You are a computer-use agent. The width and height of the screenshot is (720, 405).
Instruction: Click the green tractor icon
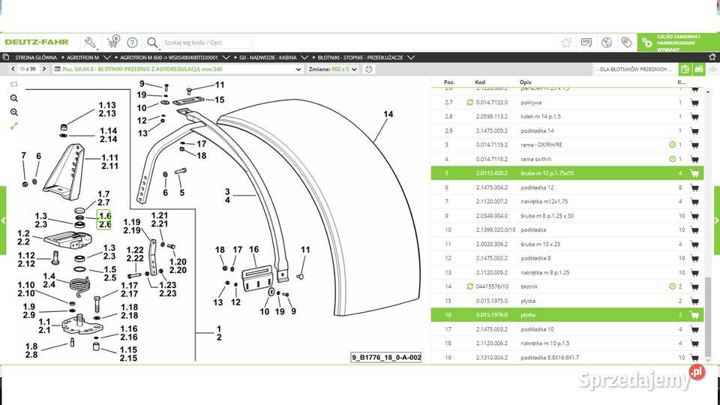(698, 69)
